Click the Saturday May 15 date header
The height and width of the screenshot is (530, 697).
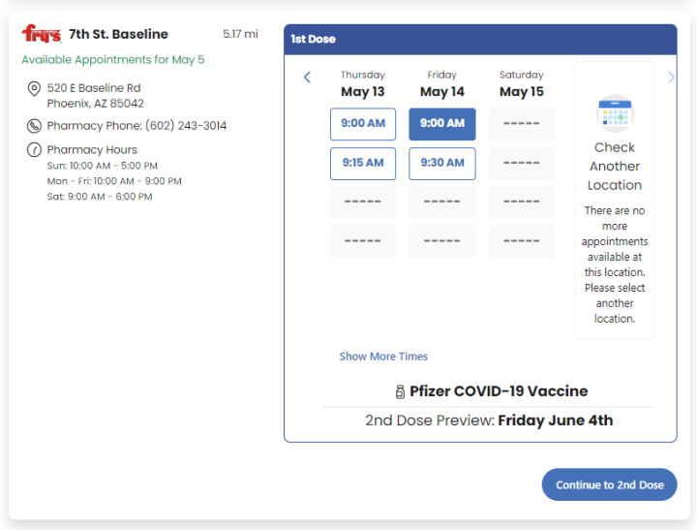point(522,84)
